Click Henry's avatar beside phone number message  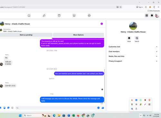point(1,86)
